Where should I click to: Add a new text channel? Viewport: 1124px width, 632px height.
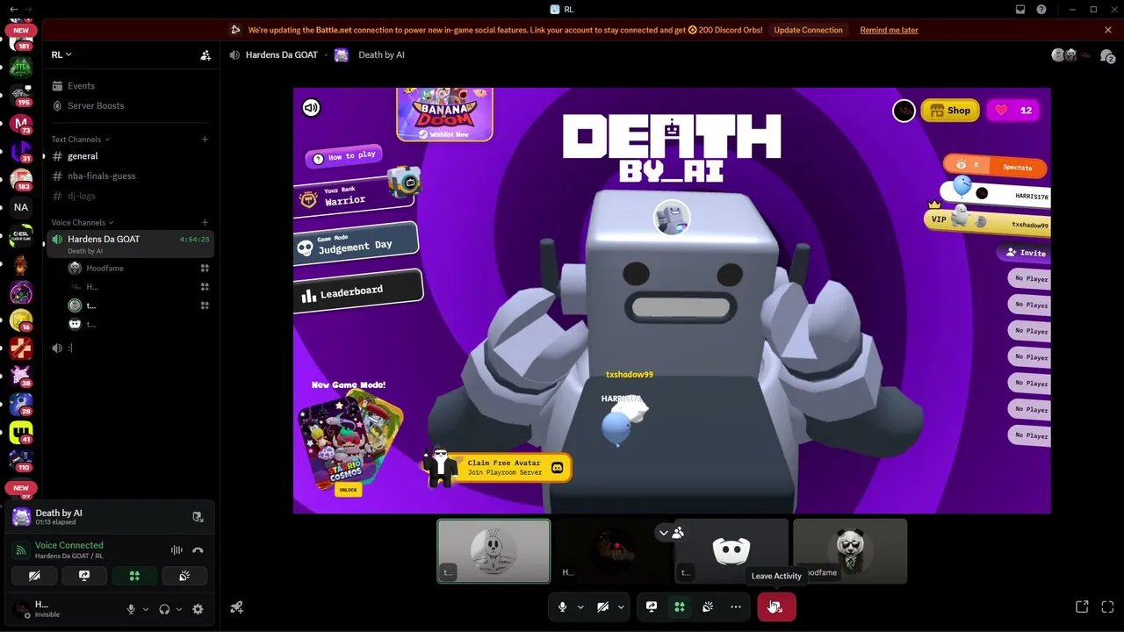[x=205, y=139]
